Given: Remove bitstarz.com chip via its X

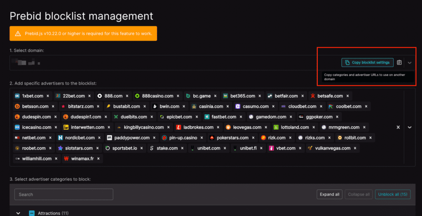Looking at the screenshot, I should coord(98,106).
